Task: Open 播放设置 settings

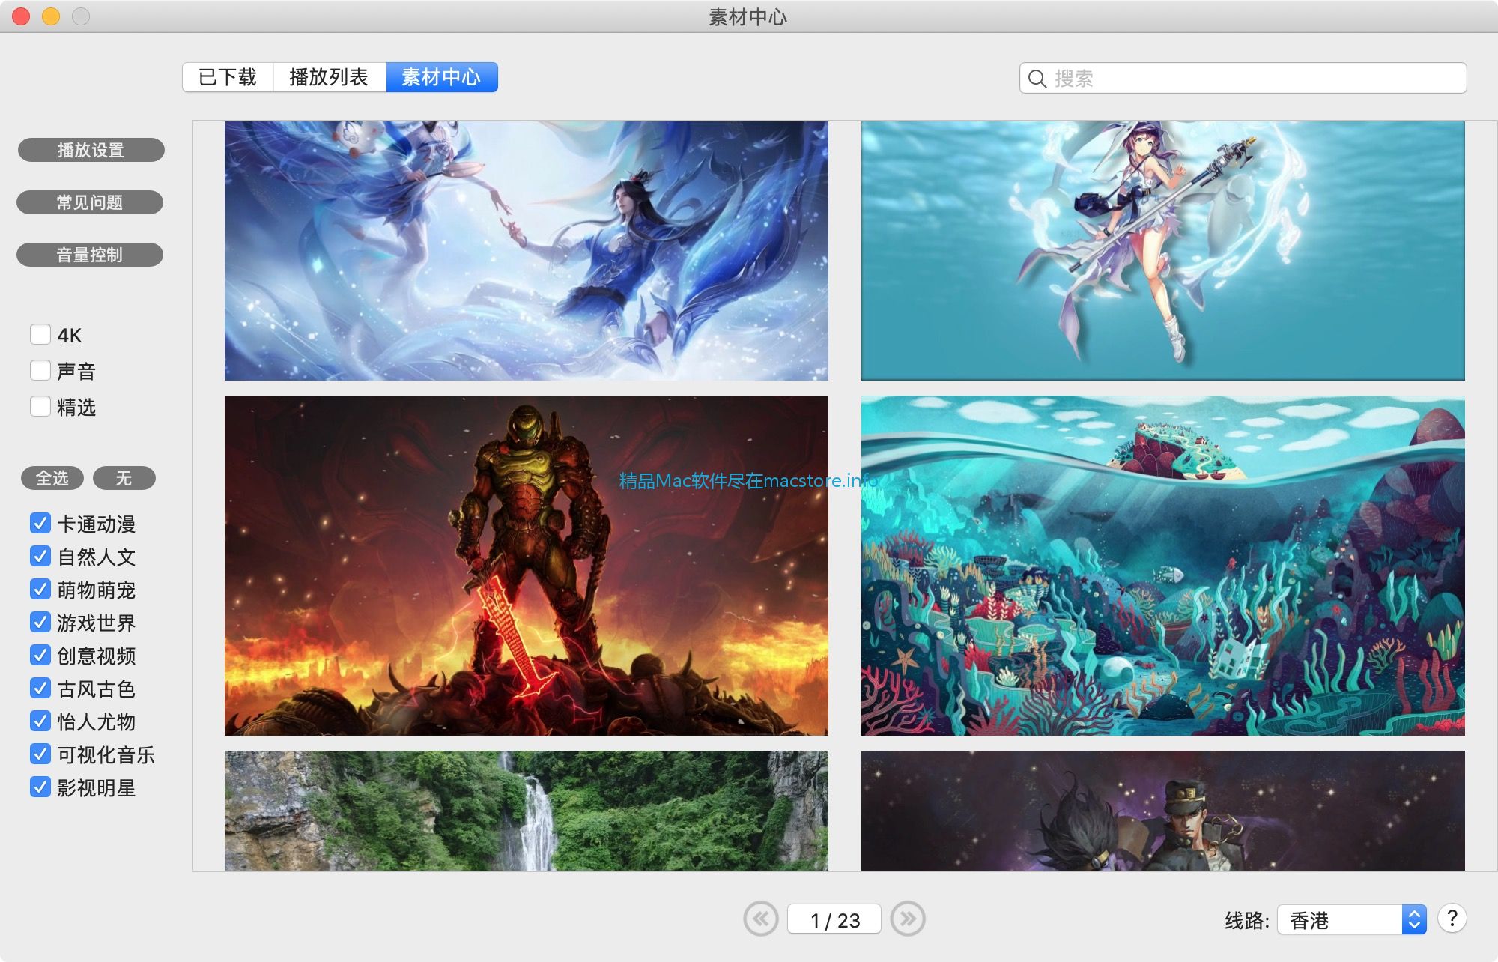Action: coord(91,150)
